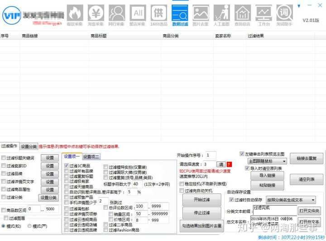Screen dimensions: 326x241
Task: Enable the 过滤天猫商品 checkbox
Action: [67, 187]
